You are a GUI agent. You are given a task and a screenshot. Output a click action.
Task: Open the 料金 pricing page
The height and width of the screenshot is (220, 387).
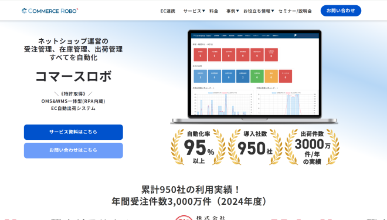point(214,11)
